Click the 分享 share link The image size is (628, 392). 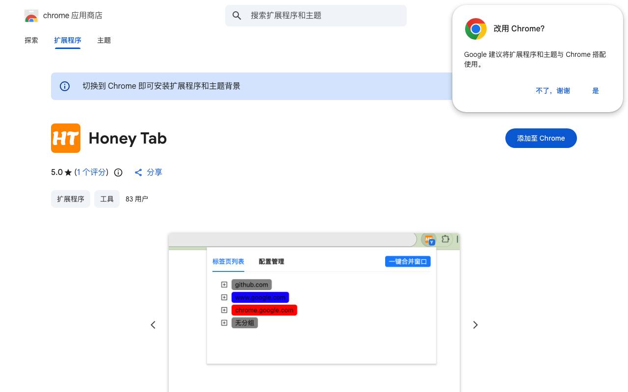point(155,172)
